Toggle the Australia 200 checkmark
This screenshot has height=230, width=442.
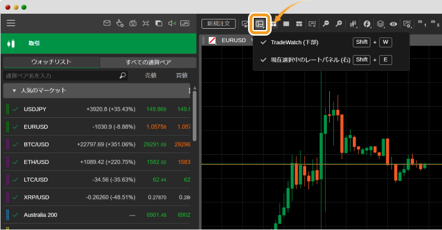[15, 215]
